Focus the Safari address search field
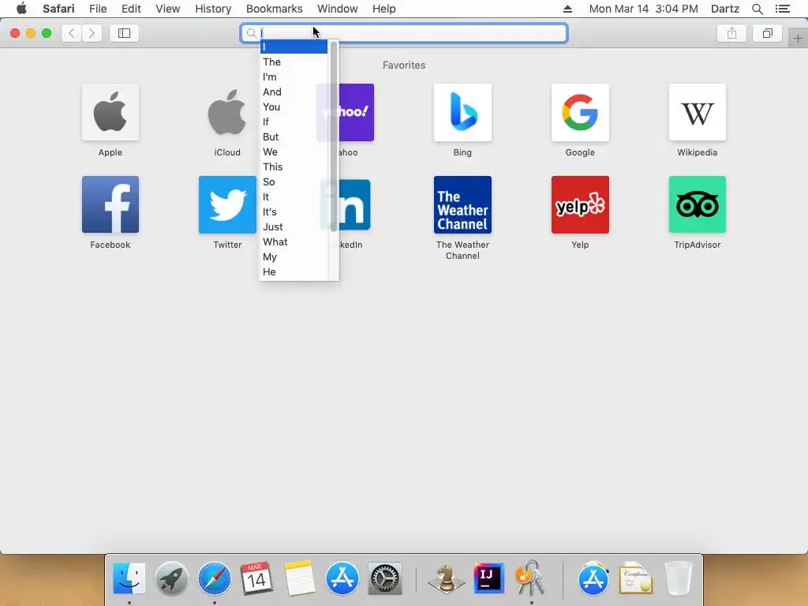808x606 pixels. pyautogui.click(x=404, y=33)
